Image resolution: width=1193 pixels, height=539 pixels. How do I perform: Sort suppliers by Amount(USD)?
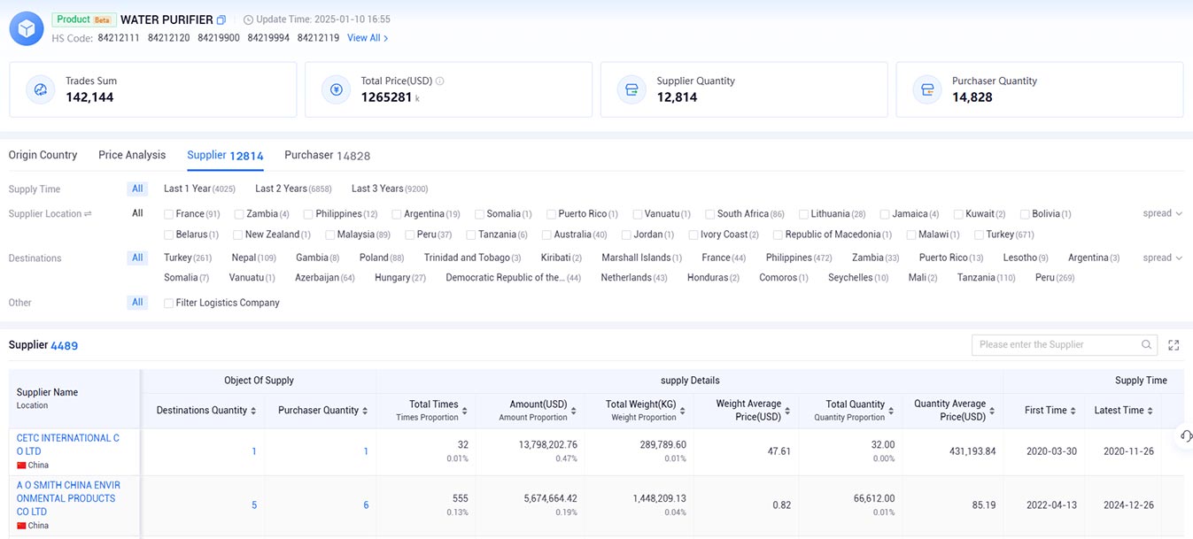574,411
